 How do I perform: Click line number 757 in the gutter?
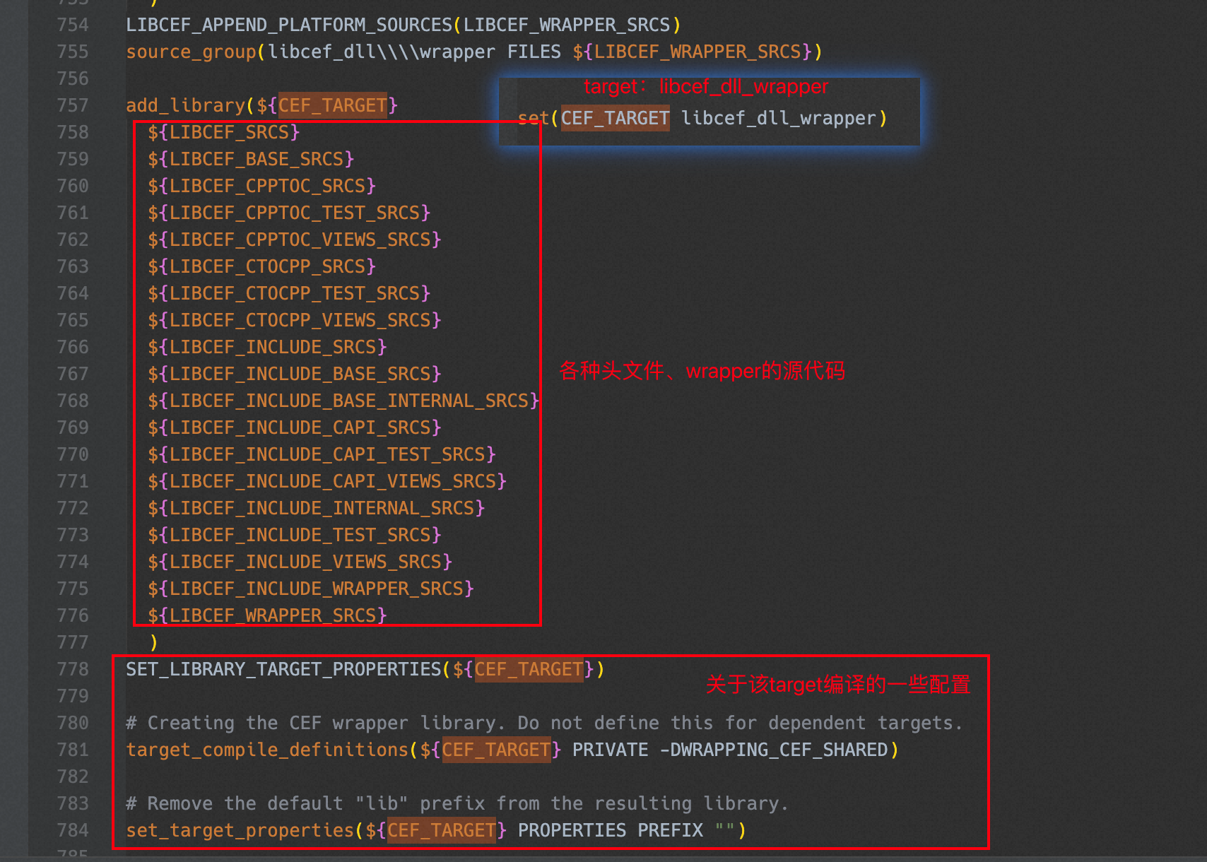click(73, 105)
